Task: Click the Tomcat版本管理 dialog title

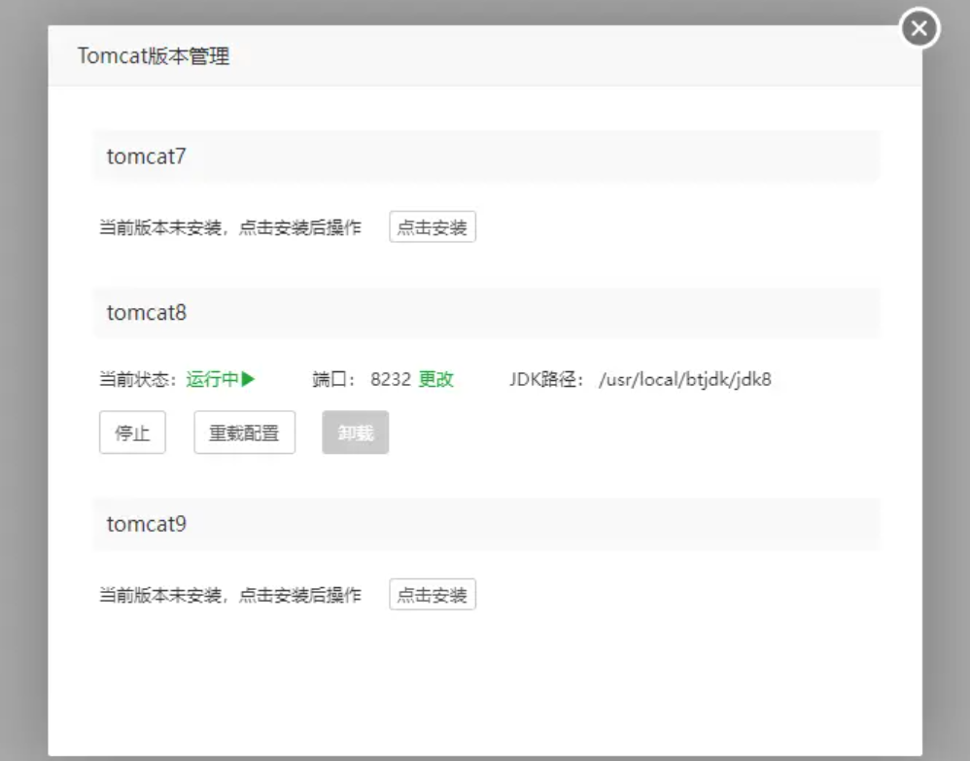Action: point(154,56)
